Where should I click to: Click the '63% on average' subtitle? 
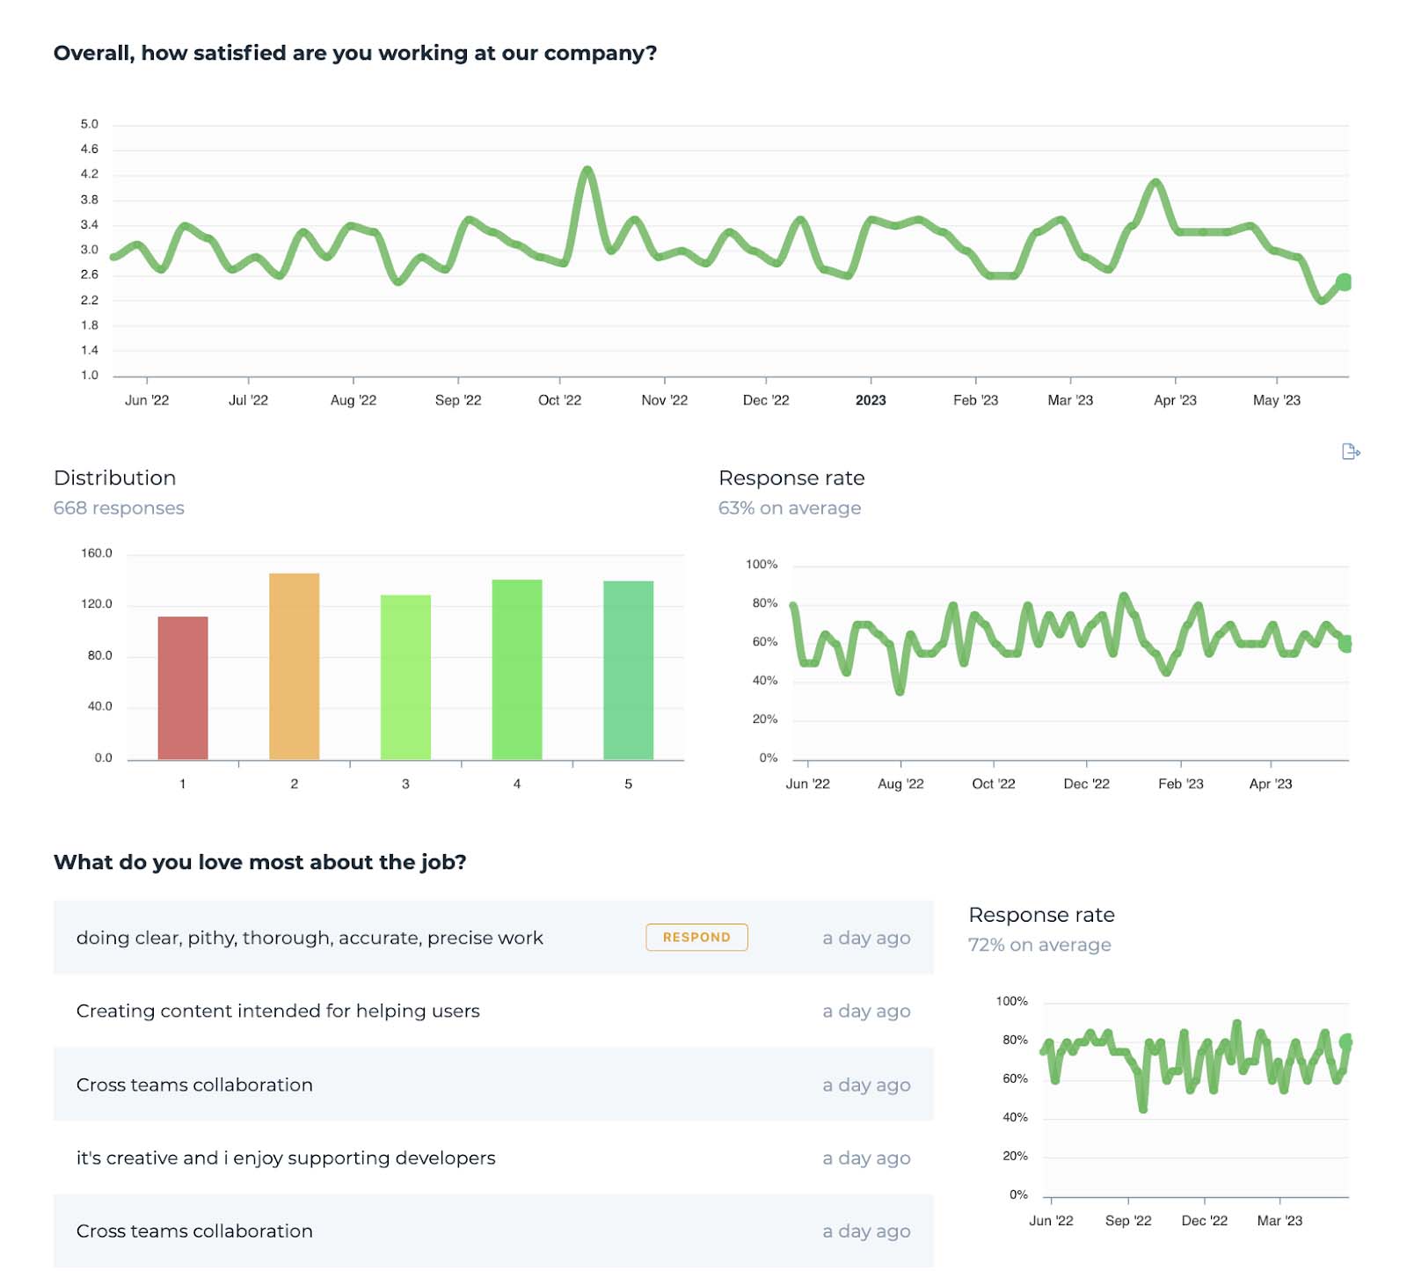(x=789, y=508)
